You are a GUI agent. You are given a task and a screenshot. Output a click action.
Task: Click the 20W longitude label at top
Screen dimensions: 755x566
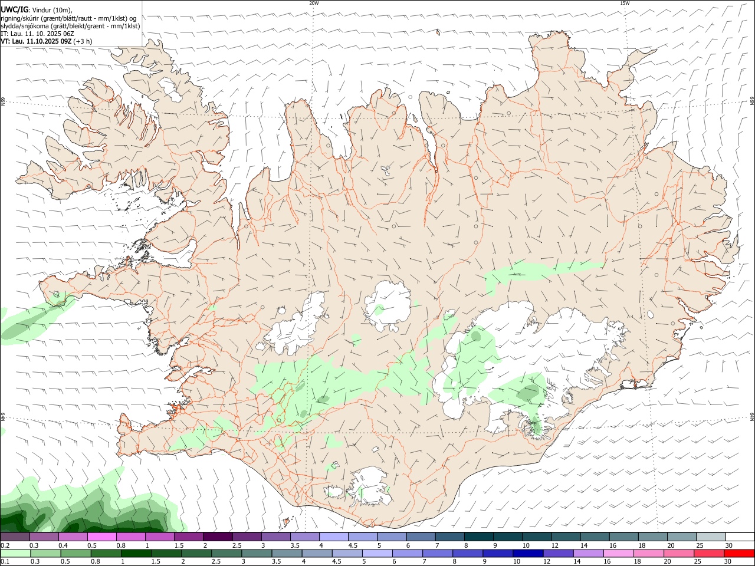[x=314, y=3]
